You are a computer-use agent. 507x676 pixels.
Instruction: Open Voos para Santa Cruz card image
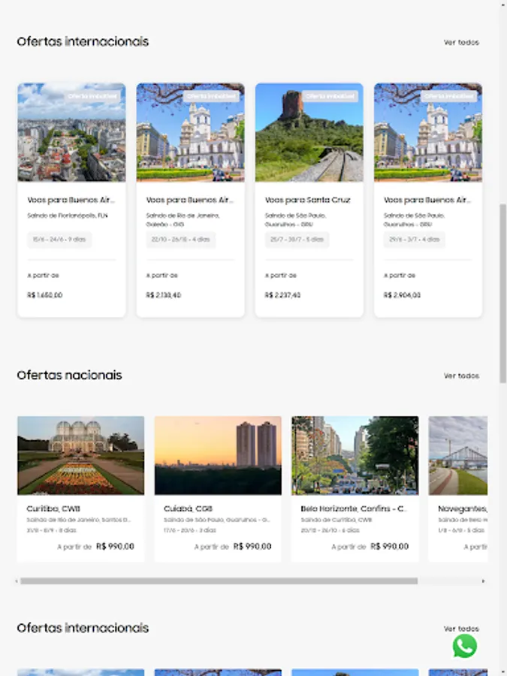(309, 132)
